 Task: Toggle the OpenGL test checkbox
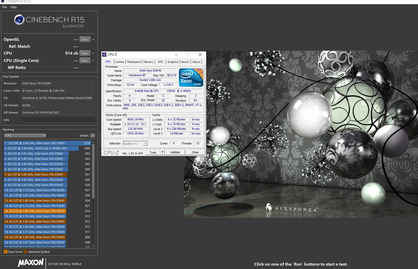pos(94,39)
